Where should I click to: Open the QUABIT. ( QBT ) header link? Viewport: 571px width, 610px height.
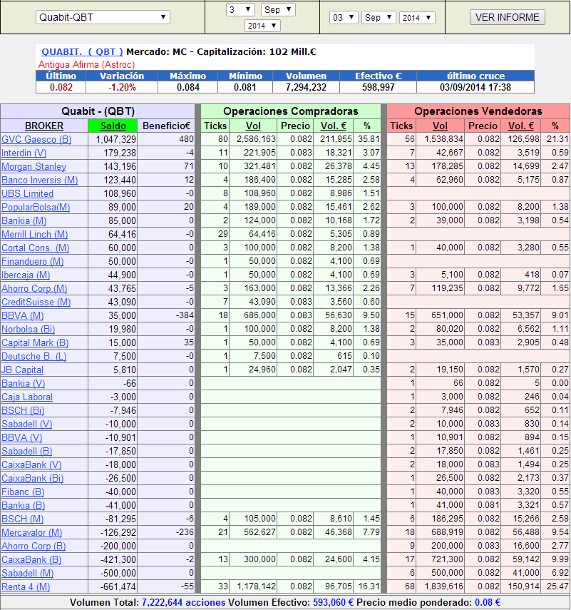[82, 51]
